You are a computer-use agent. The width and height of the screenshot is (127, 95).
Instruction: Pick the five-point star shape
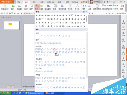[45, 87]
